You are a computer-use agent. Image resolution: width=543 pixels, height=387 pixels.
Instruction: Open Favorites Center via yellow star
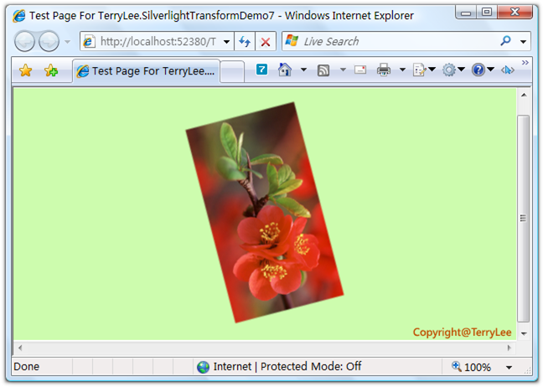coord(26,70)
